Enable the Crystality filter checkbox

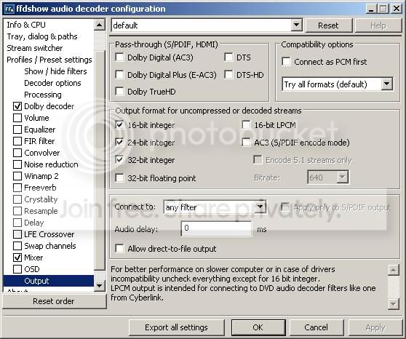pos(17,199)
